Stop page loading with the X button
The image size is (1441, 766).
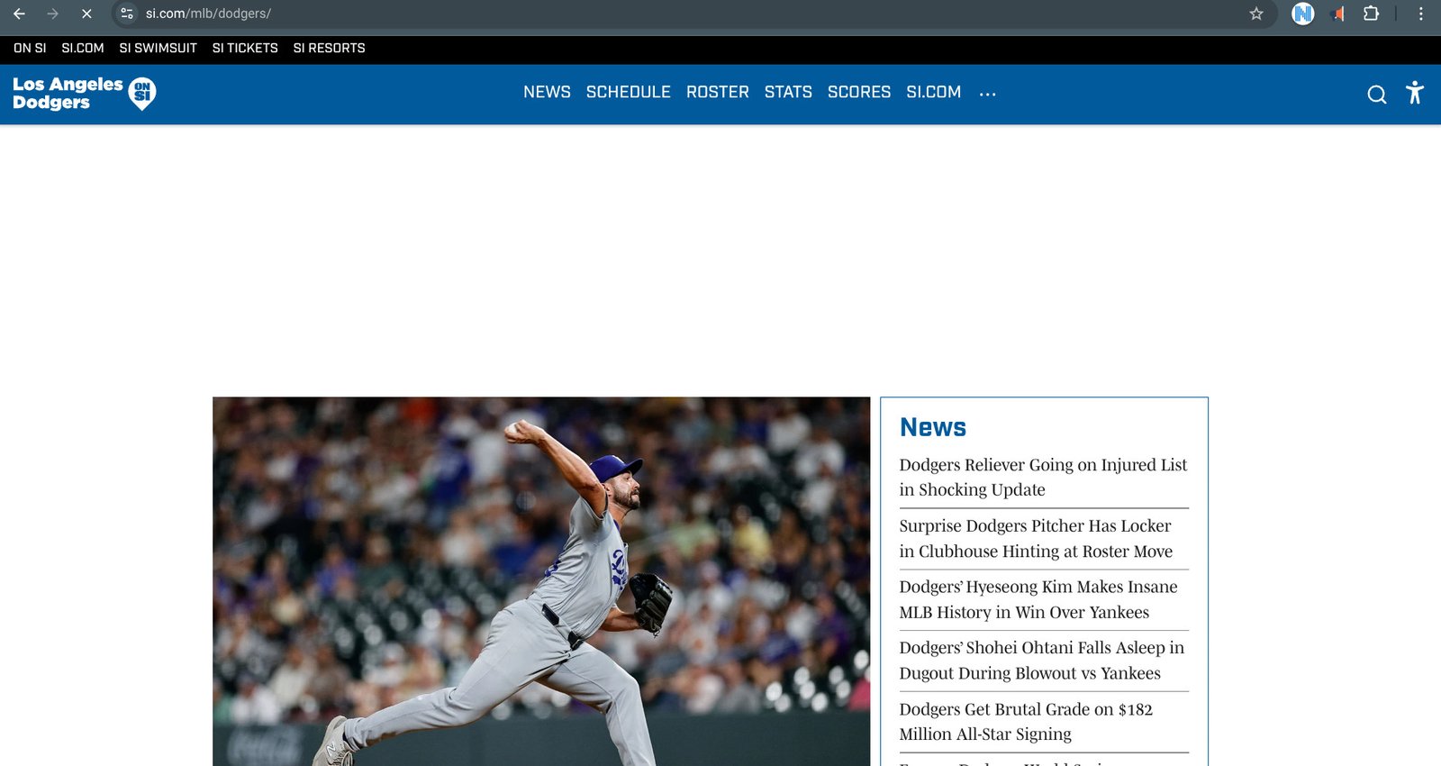point(86,14)
